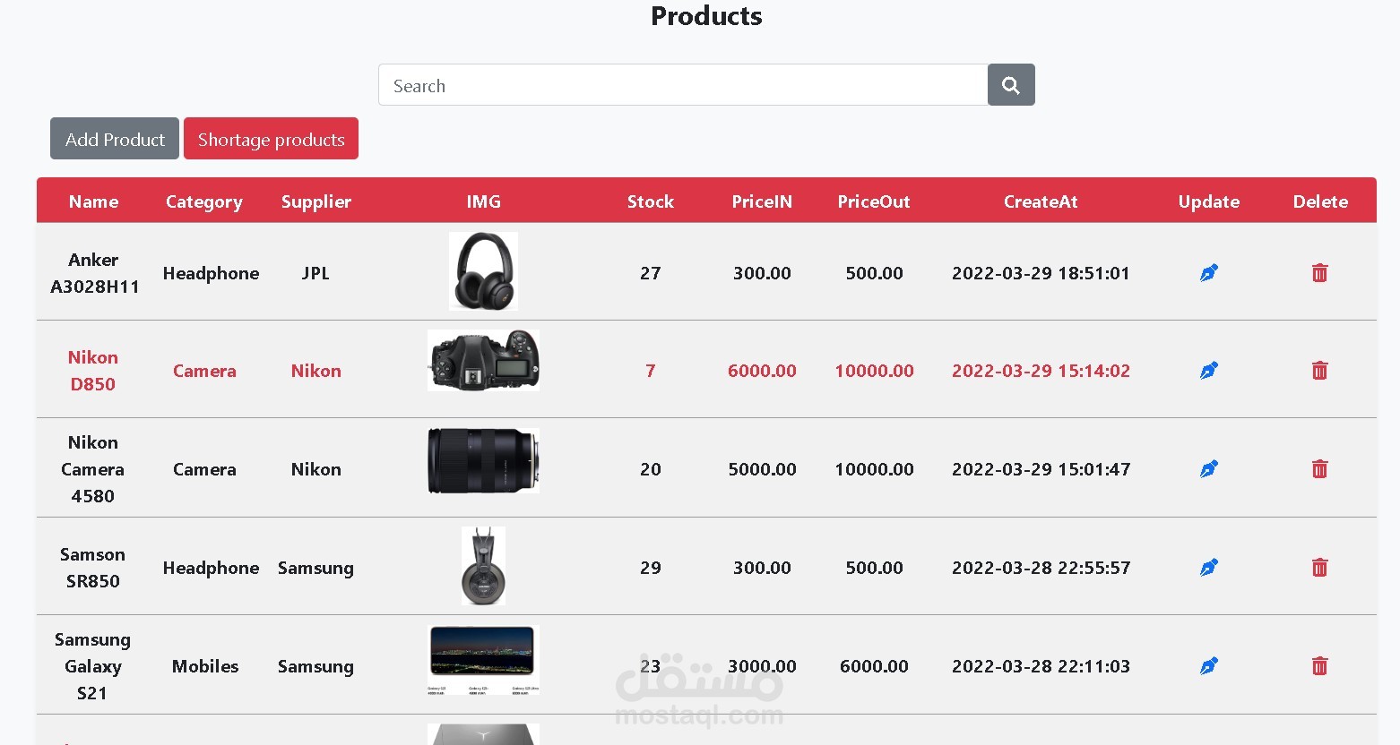Click the JPL supplier cell
The image size is (1400, 745).
pyautogui.click(x=315, y=273)
